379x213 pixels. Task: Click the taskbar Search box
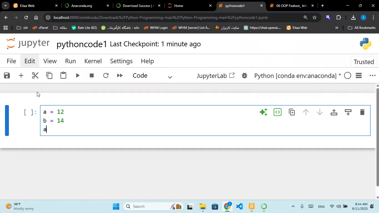tap(153, 206)
